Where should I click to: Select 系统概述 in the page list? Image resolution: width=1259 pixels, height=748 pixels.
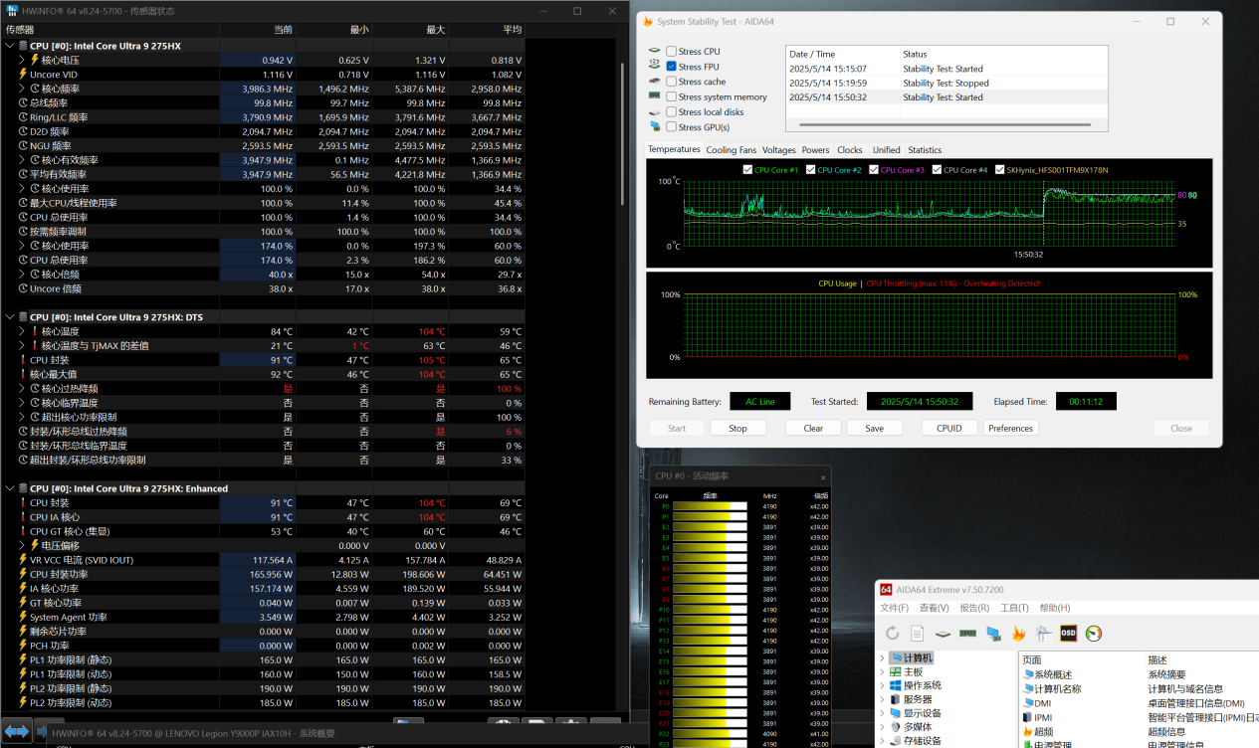tap(1054, 674)
